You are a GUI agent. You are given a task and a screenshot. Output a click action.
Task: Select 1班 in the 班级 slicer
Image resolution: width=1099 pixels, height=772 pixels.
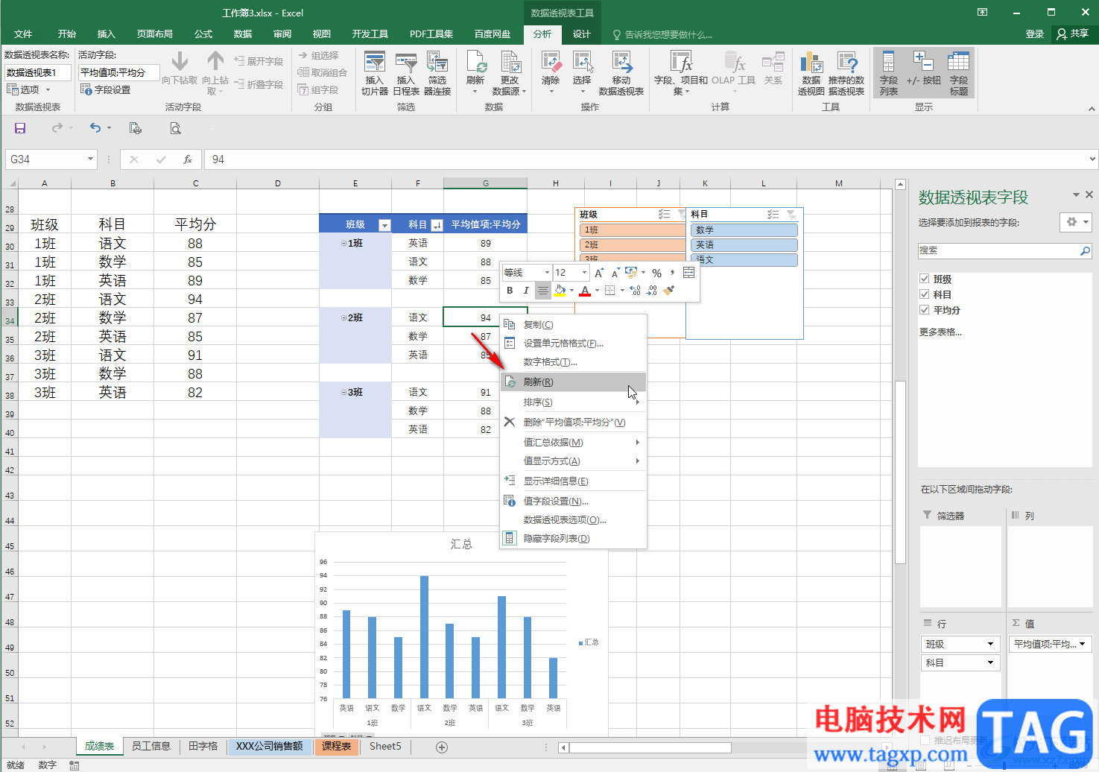(x=632, y=230)
